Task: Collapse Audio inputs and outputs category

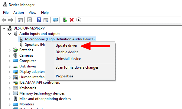Action: tap(9, 34)
